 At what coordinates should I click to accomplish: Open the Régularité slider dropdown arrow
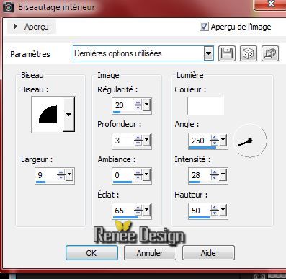(146, 105)
